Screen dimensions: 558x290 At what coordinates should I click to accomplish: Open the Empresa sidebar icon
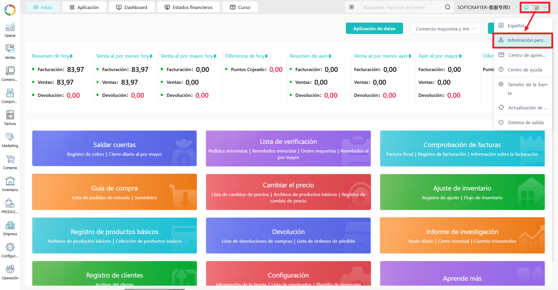pyautogui.click(x=10, y=228)
